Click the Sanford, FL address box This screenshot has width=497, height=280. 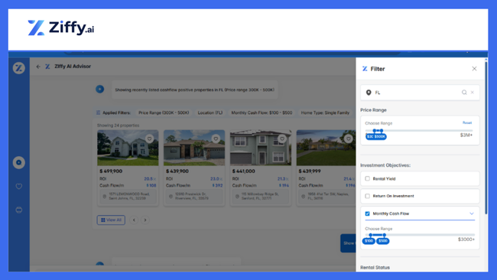[261, 197]
